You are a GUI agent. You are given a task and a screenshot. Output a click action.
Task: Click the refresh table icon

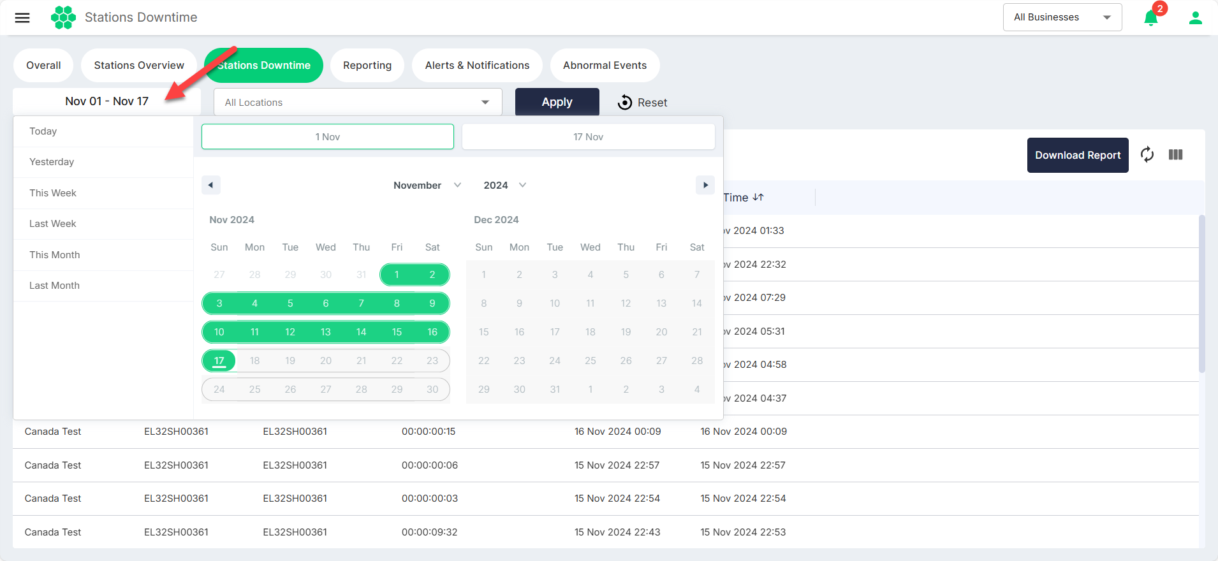[1147, 154]
